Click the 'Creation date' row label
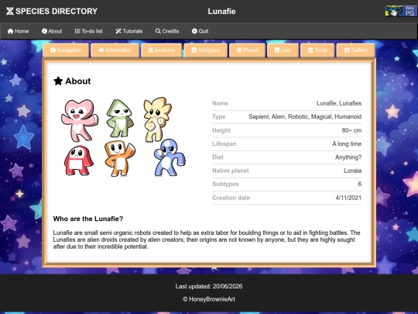 click(x=231, y=198)
